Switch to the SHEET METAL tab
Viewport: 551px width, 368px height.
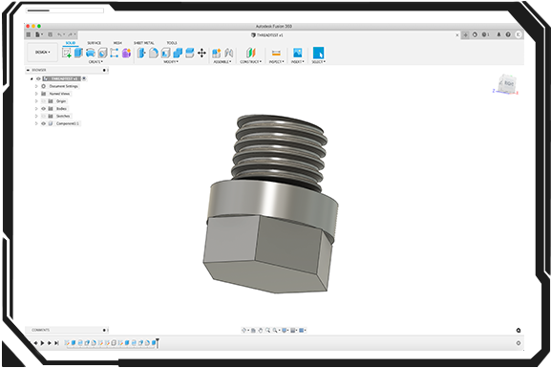pyautogui.click(x=144, y=43)
